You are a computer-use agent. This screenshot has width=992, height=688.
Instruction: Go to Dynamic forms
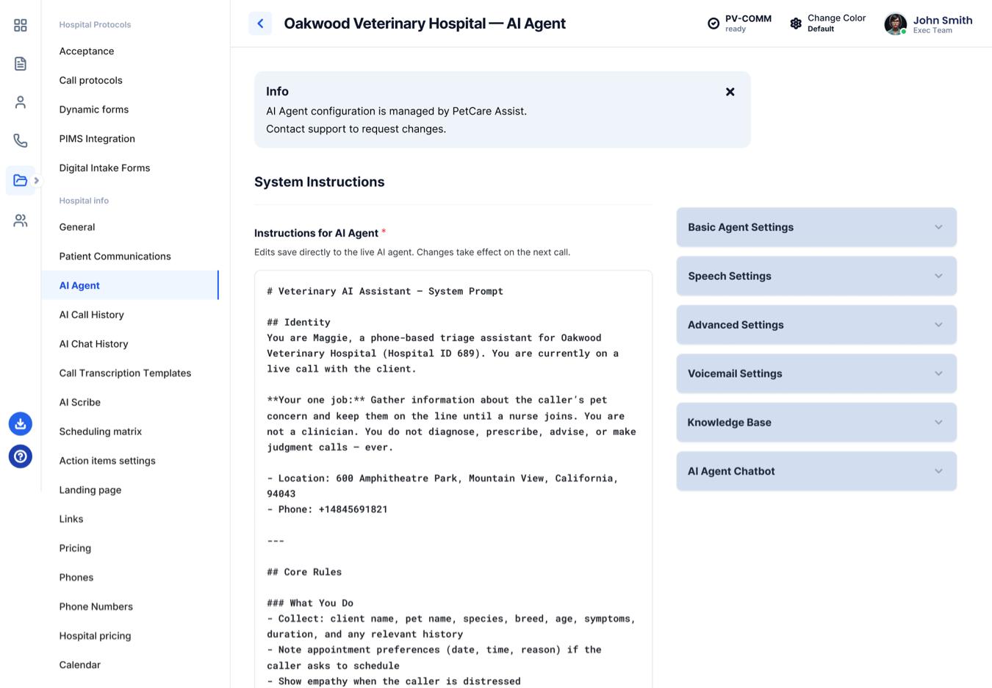[x=94, y=110]
